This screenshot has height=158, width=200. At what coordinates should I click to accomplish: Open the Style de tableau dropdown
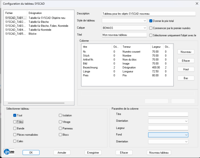pyautogui.click(x=124, y=21)
